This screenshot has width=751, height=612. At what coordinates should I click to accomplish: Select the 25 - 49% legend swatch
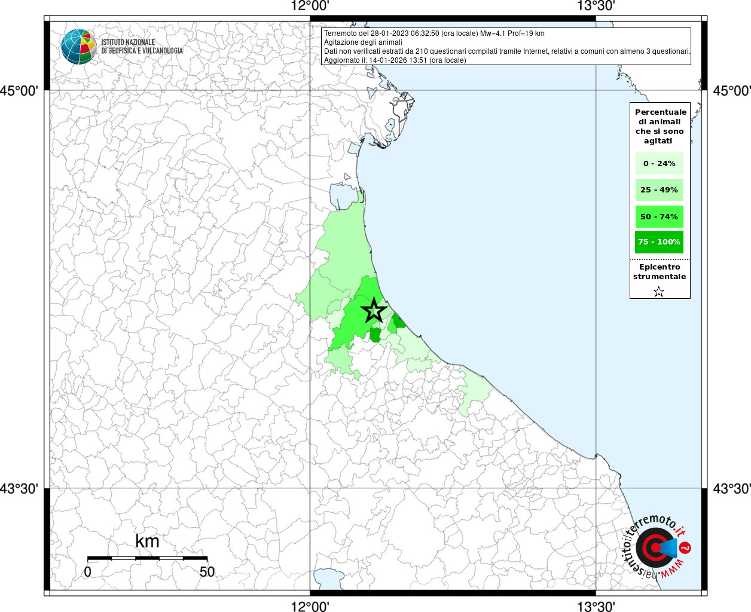[659, 190]
